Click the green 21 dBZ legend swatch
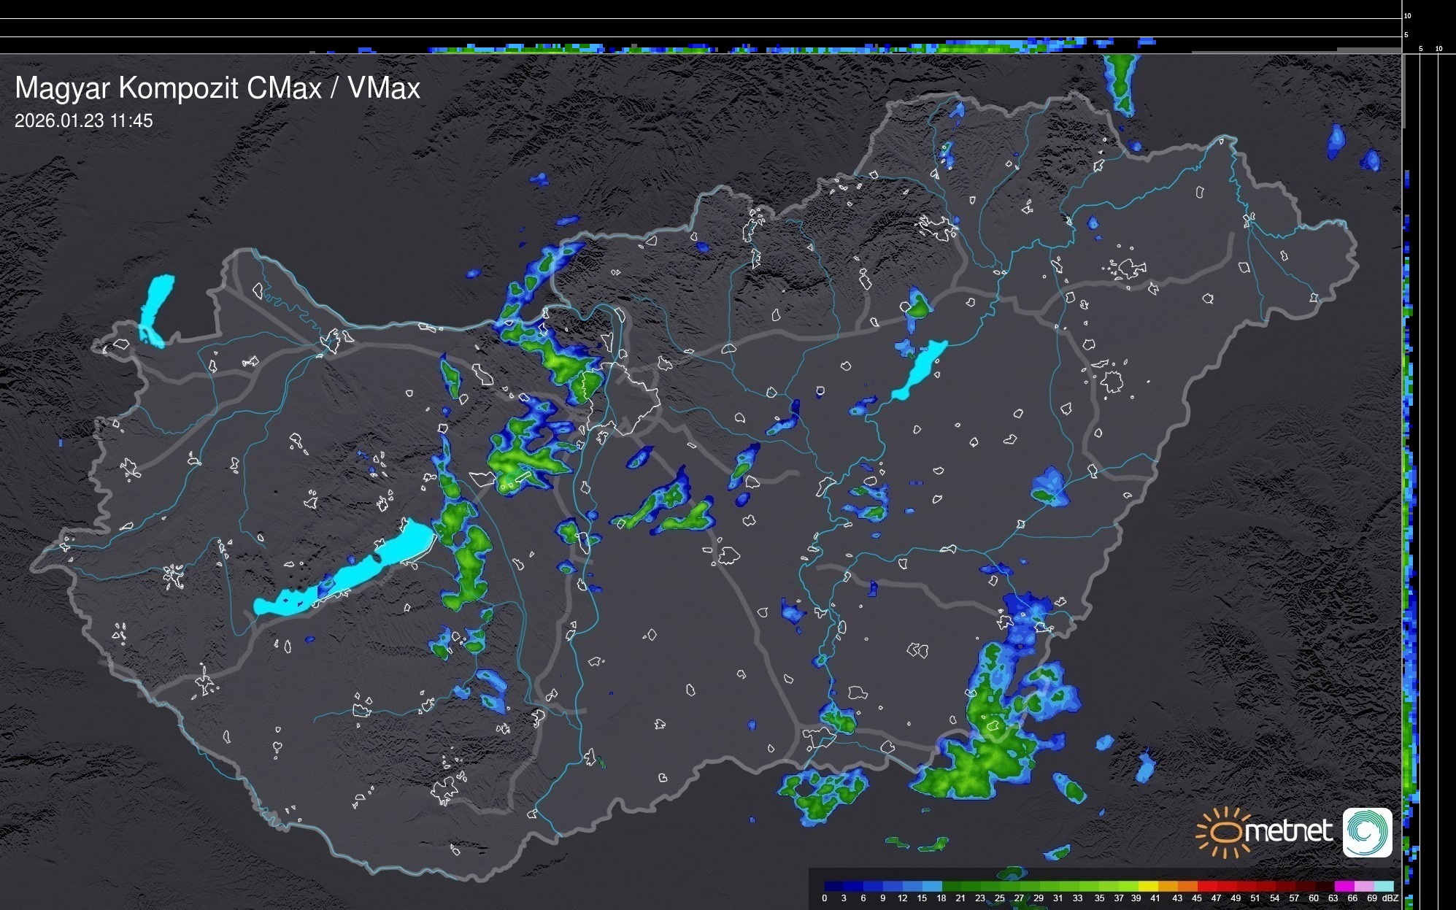 tap(971, 886)
